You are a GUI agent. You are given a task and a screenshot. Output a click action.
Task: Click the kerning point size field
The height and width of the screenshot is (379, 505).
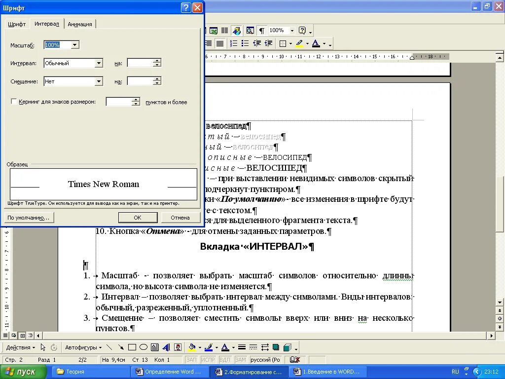point(119,102)
